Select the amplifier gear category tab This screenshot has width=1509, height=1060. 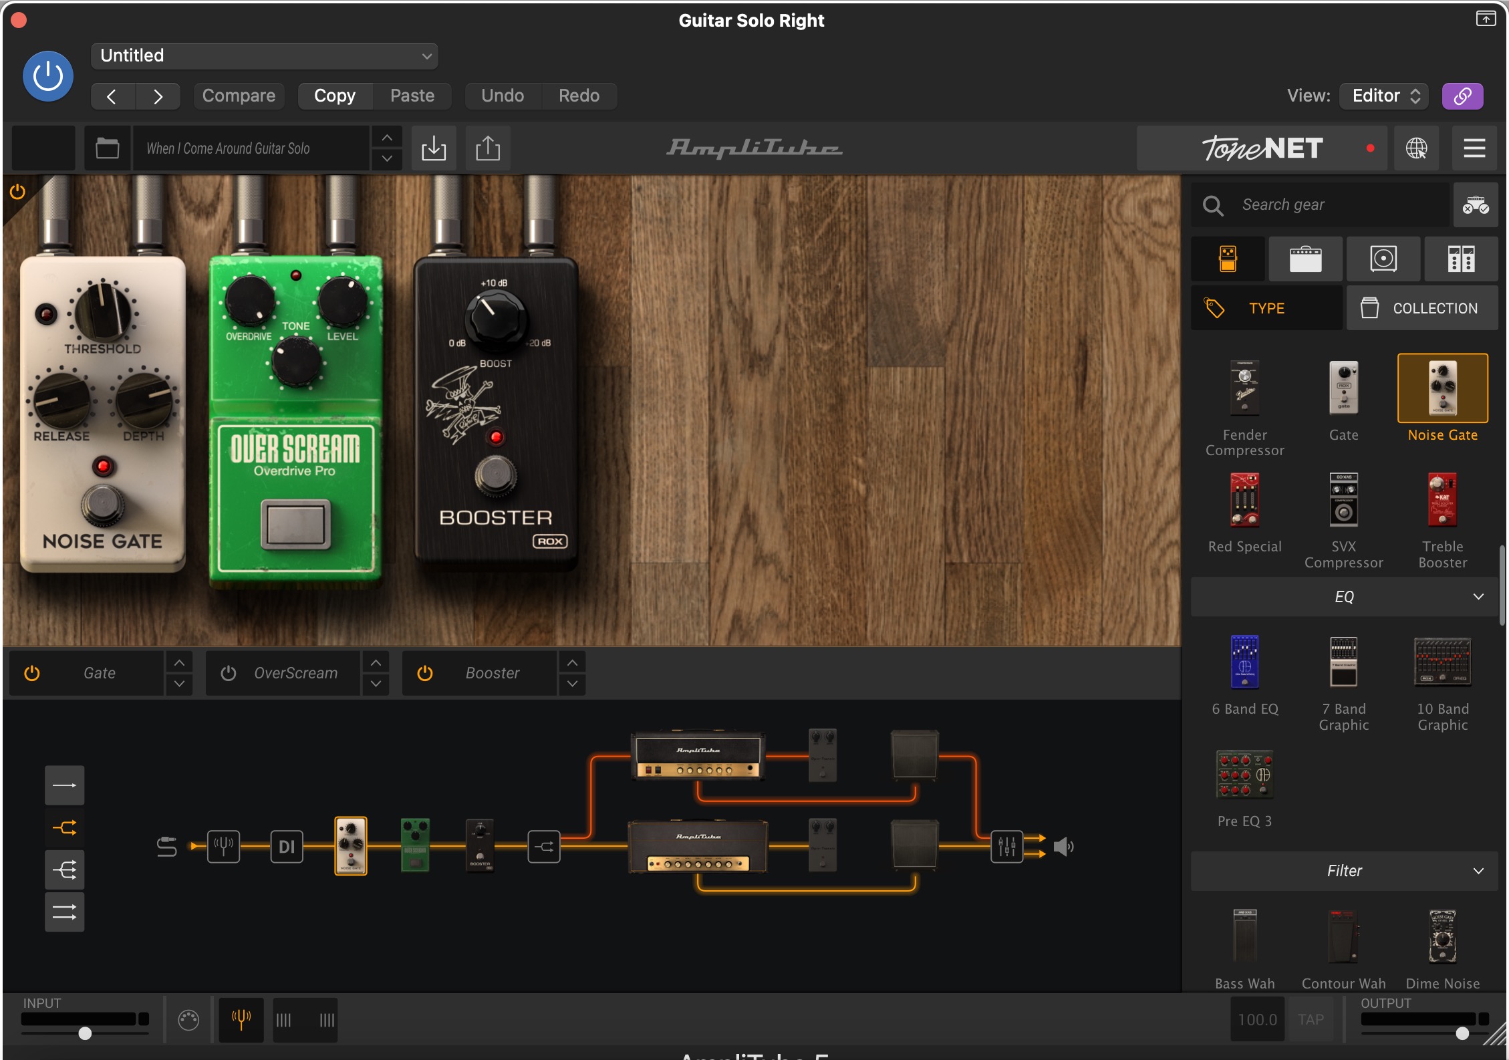[x=1306, y=259]
